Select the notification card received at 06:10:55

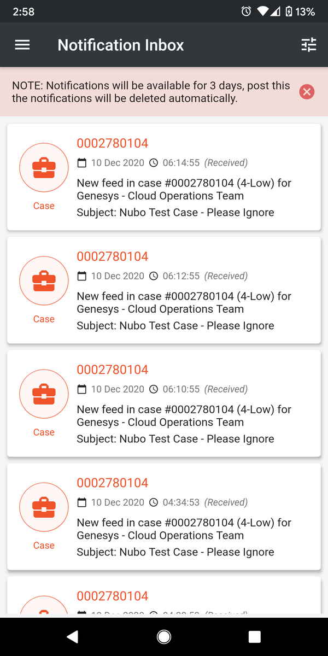pyautogui.click(x=164, y=403)
